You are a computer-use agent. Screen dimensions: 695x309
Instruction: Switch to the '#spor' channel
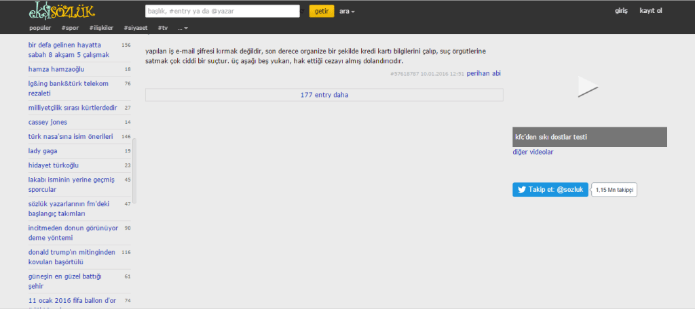pyautogui.click(x=69, y=28)
